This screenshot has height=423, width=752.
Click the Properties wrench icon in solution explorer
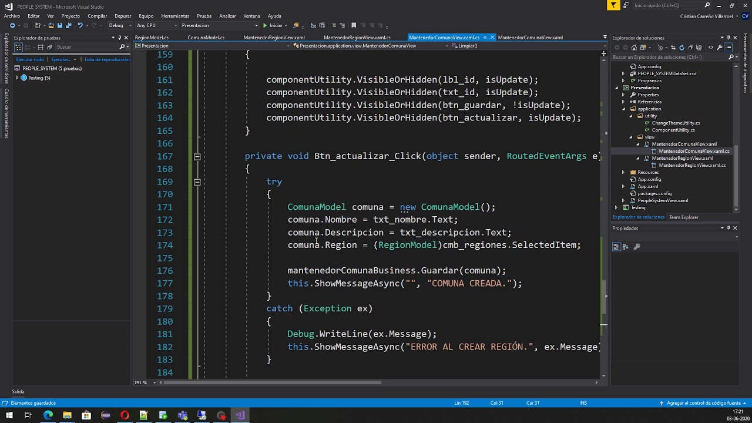tap(720, 48)
